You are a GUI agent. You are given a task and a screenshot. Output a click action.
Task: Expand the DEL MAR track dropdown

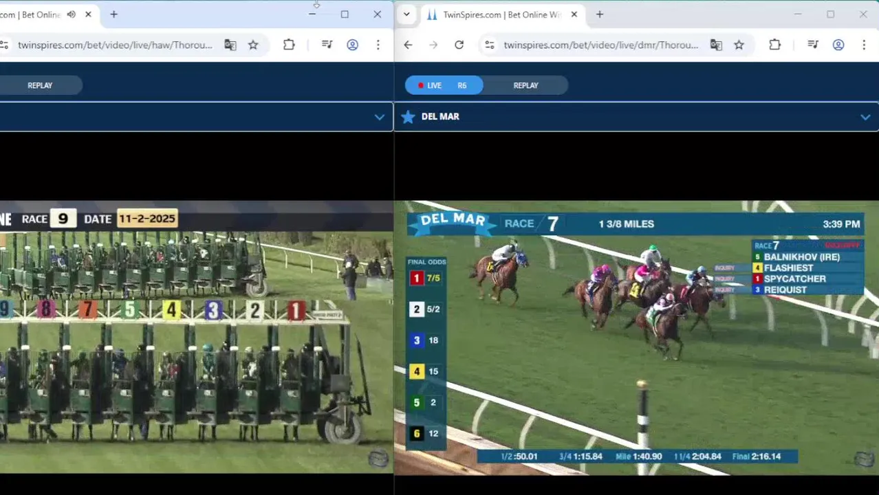click(865, 117)
